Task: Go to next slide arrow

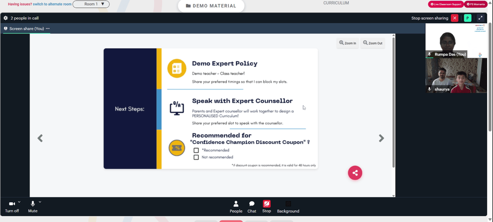Action: click(x=382, y=138)
